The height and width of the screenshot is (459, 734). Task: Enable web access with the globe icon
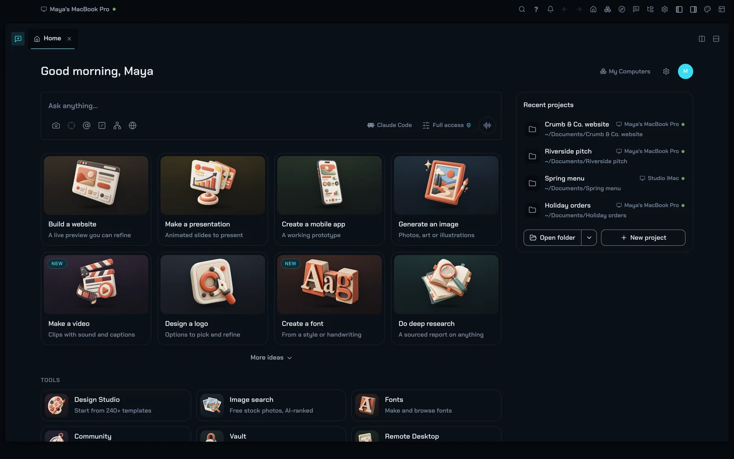[133, 125]
